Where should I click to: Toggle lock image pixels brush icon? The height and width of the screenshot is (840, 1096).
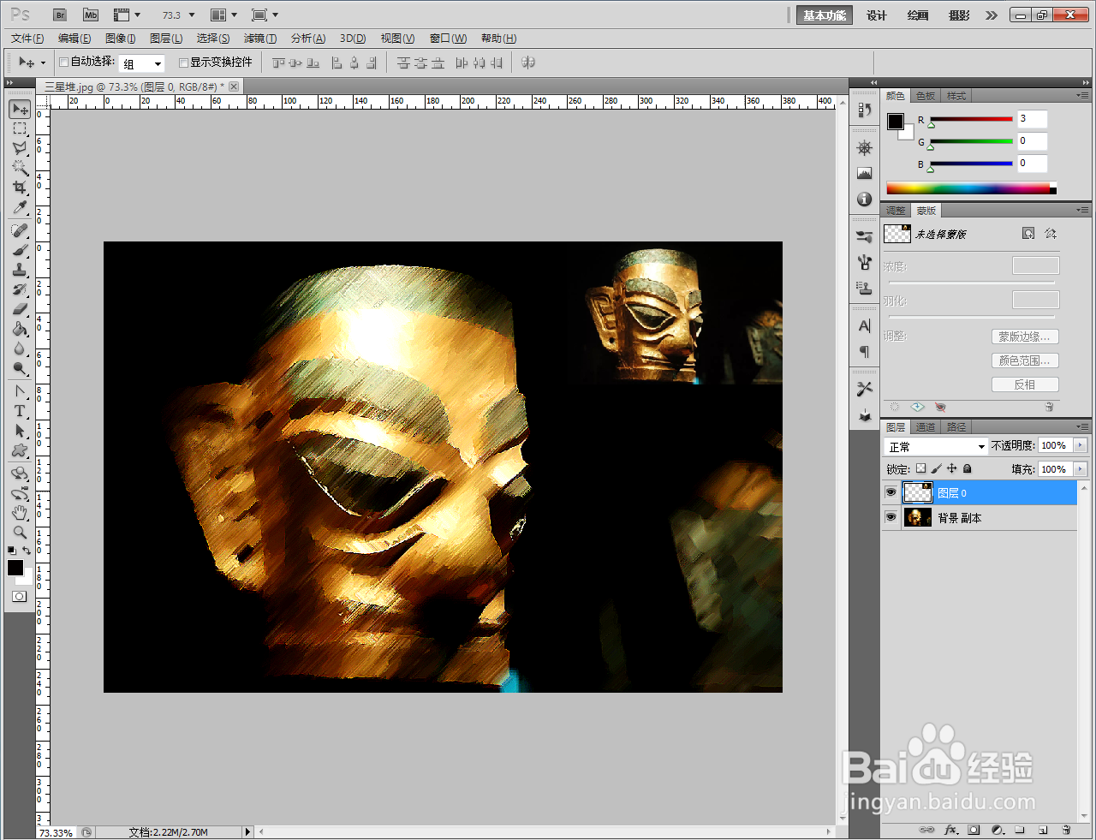tap(936, 468)
